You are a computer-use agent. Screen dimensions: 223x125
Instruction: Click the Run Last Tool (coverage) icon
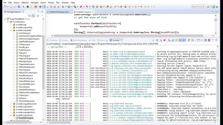coord(75,7)
